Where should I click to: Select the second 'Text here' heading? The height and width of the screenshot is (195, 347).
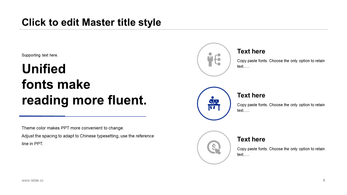tap(251, 95)
